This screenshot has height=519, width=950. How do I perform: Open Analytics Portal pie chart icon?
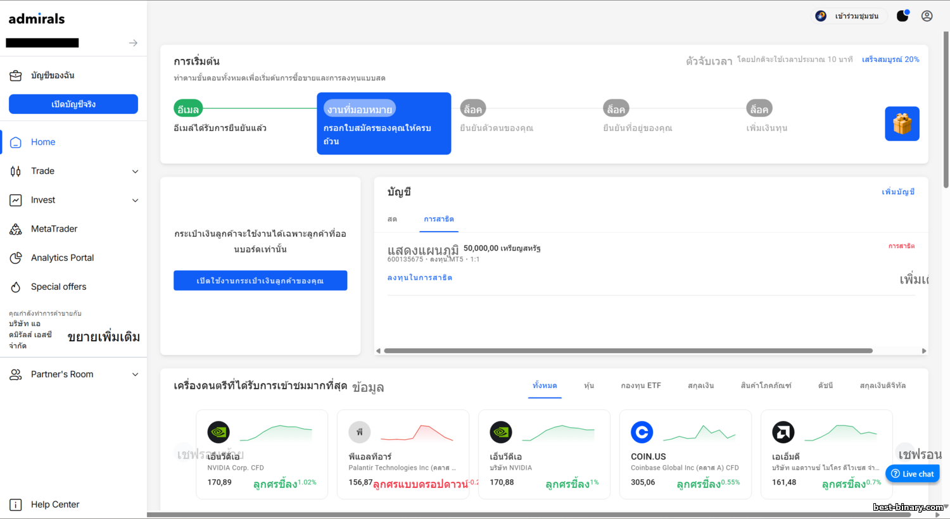click(16, 258)
